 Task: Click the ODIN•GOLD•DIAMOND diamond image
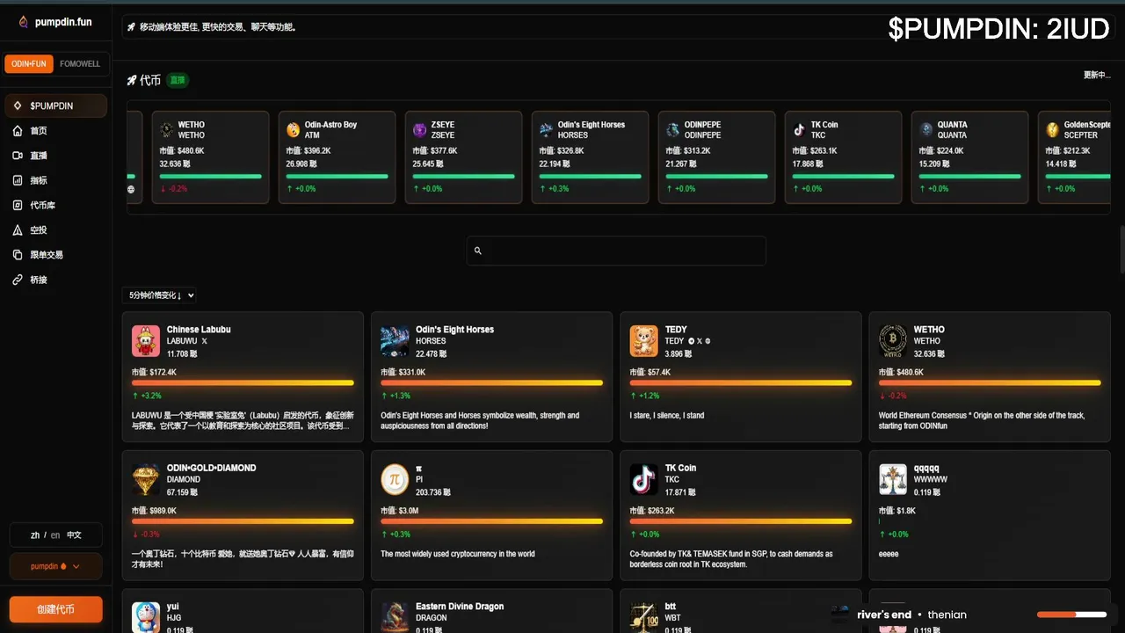pyautogui.click(x=146, y=479)
